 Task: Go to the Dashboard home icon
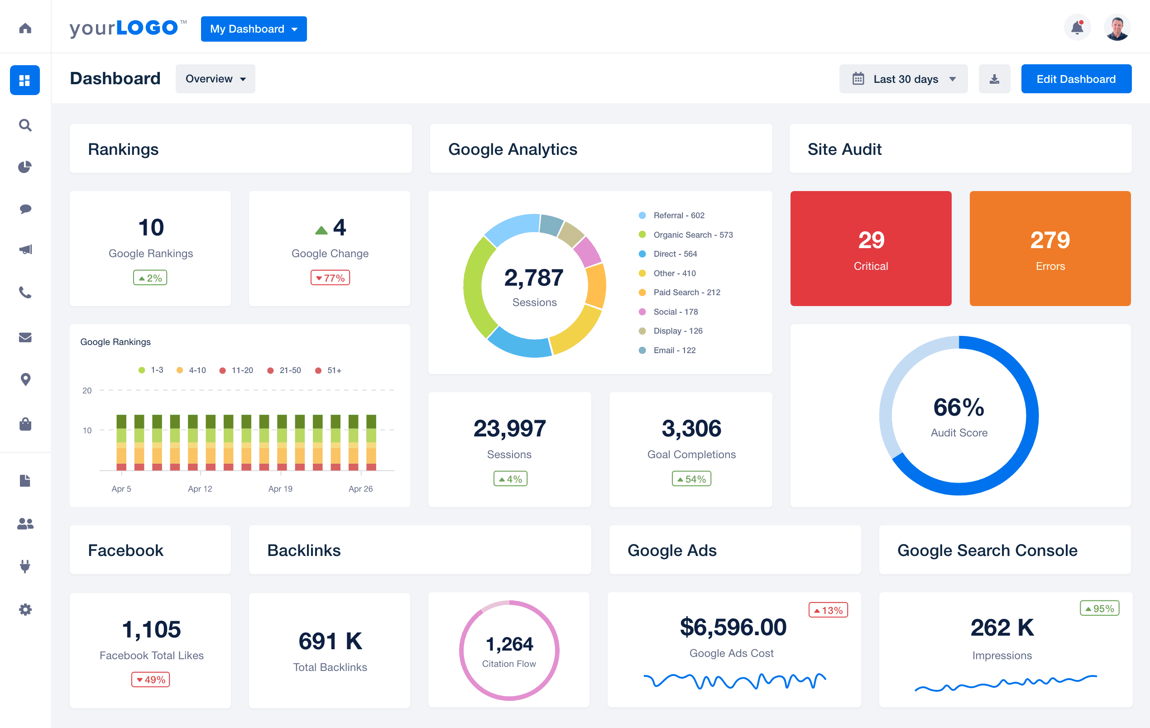point(25,28)
